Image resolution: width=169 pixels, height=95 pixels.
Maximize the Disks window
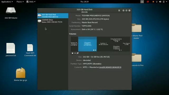click(x=126, y=11)
